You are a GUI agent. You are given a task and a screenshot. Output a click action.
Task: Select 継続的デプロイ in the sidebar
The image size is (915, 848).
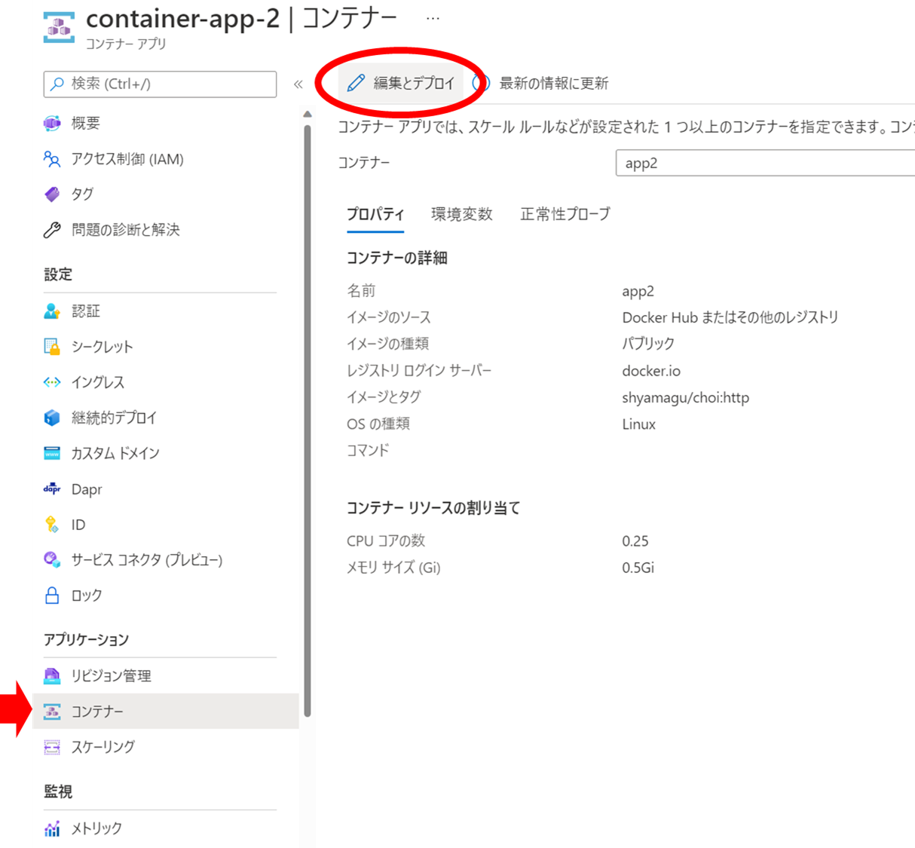[x=113, y=418]
